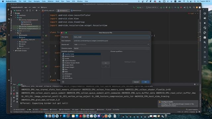This screenshot has height=119, width=212.
Task: Click the build hammer icon in toolbar
Action: pyautogui.click(x=134, y=7)
